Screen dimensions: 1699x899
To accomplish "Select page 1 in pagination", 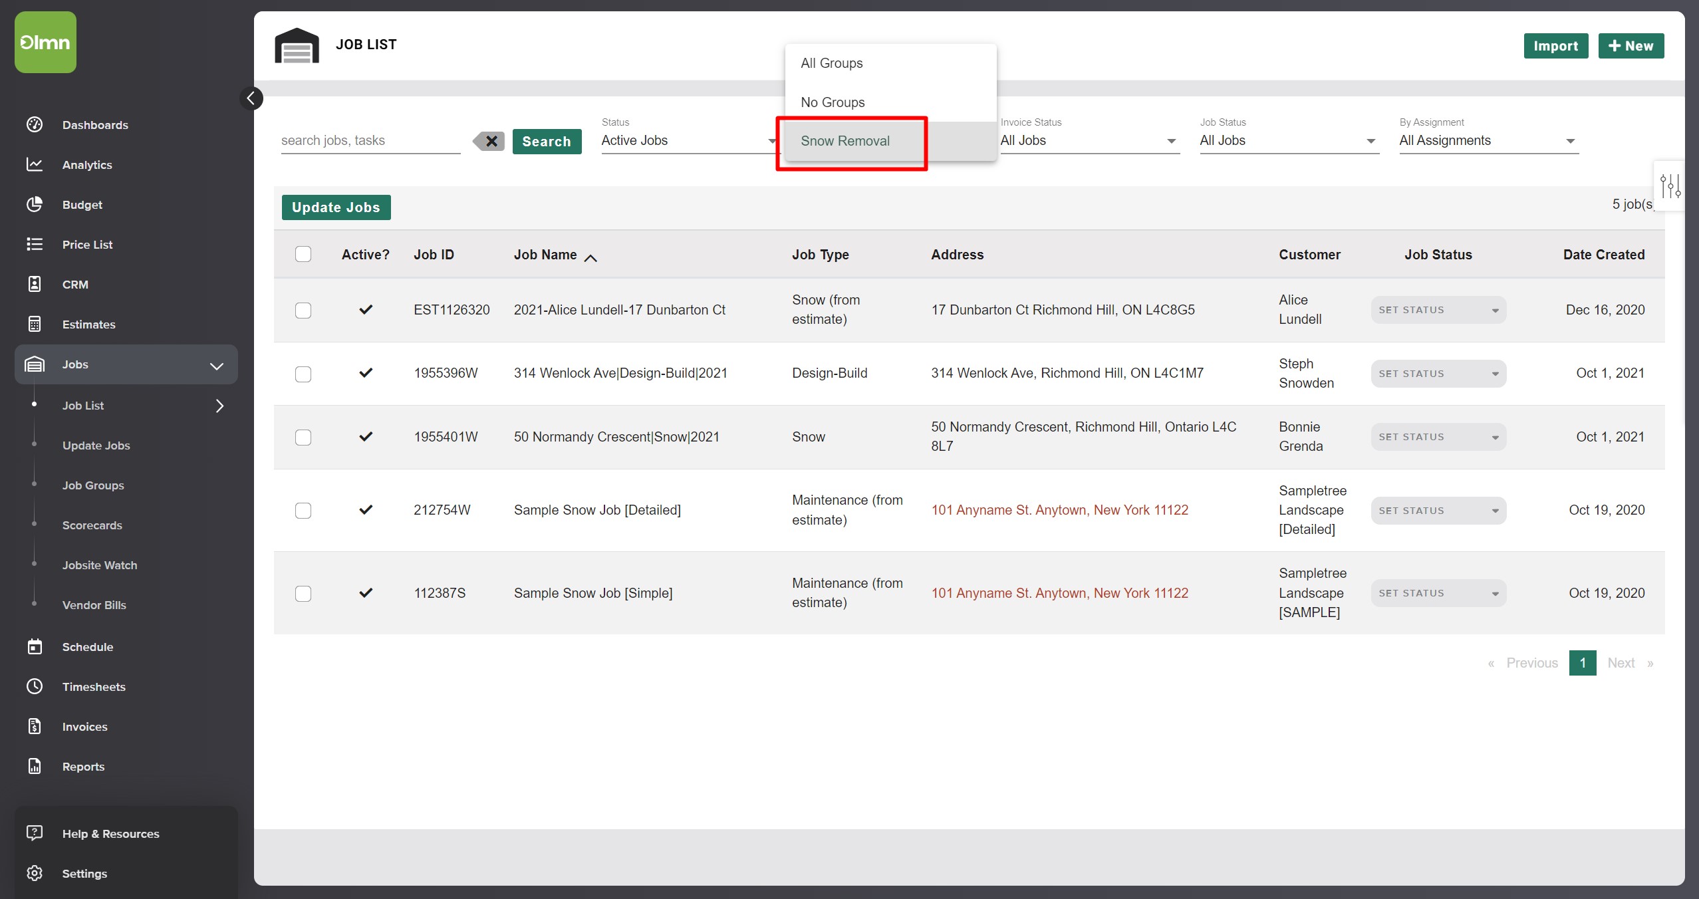I will coord(1583,663).
